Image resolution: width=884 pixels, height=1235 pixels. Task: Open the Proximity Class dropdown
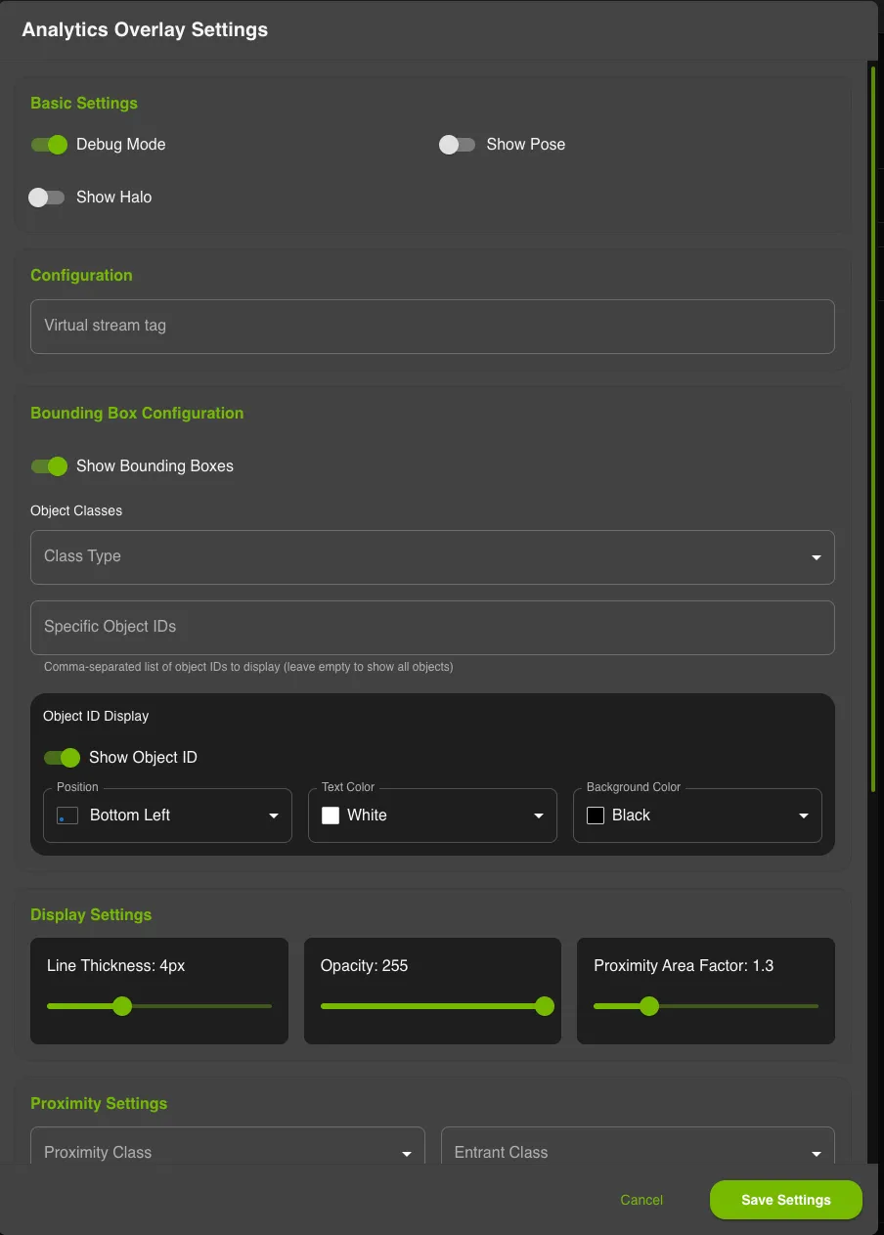[228, 1146]
